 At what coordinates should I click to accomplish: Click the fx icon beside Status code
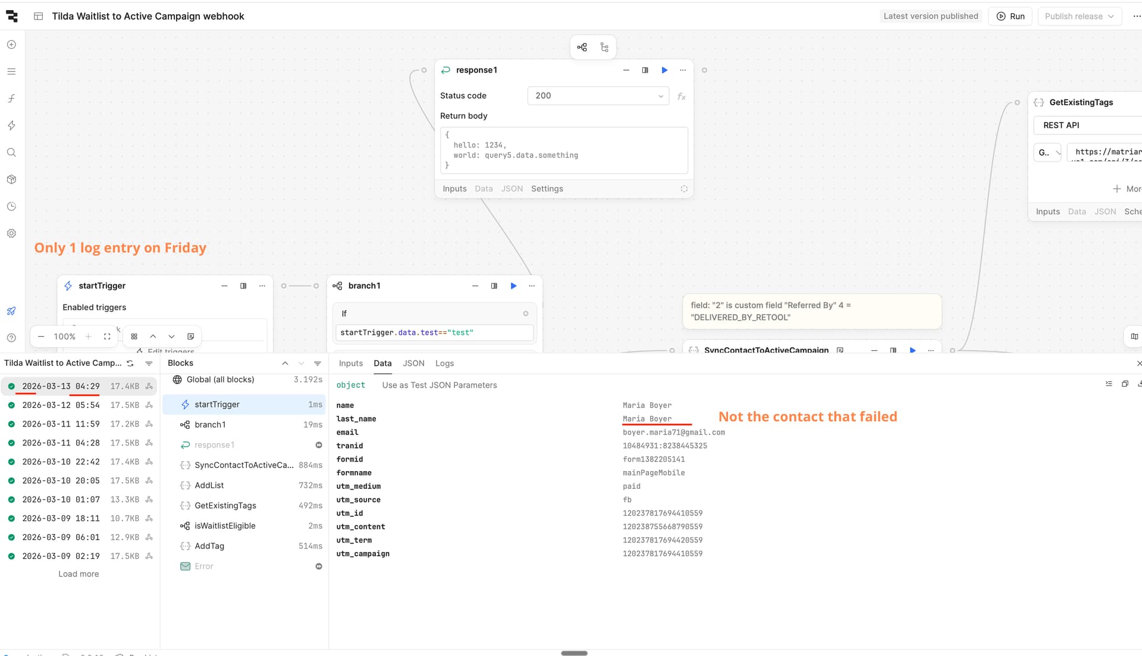tap(682, 96)
